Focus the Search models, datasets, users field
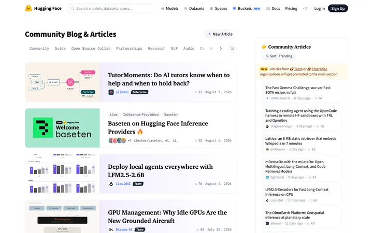This screenshot has width=373, height=233. click(110, 8)
